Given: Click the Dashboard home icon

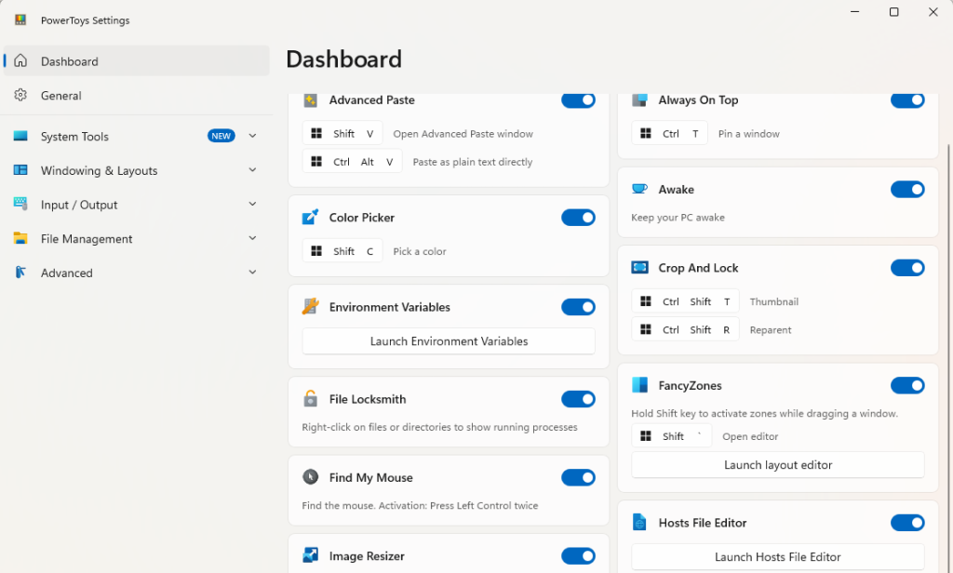Looking at the screenshot, I should click(20, 60).
